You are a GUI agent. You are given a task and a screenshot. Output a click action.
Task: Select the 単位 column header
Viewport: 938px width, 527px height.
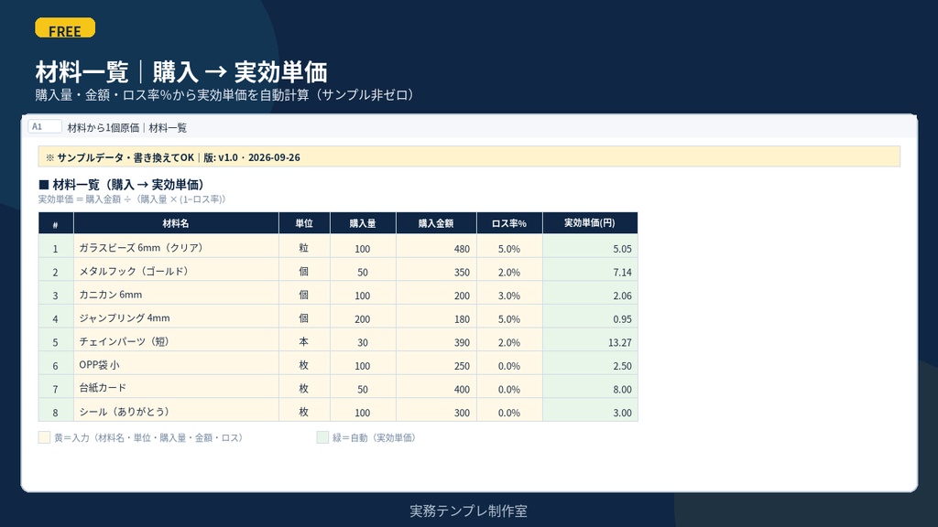tap(304, 223)
